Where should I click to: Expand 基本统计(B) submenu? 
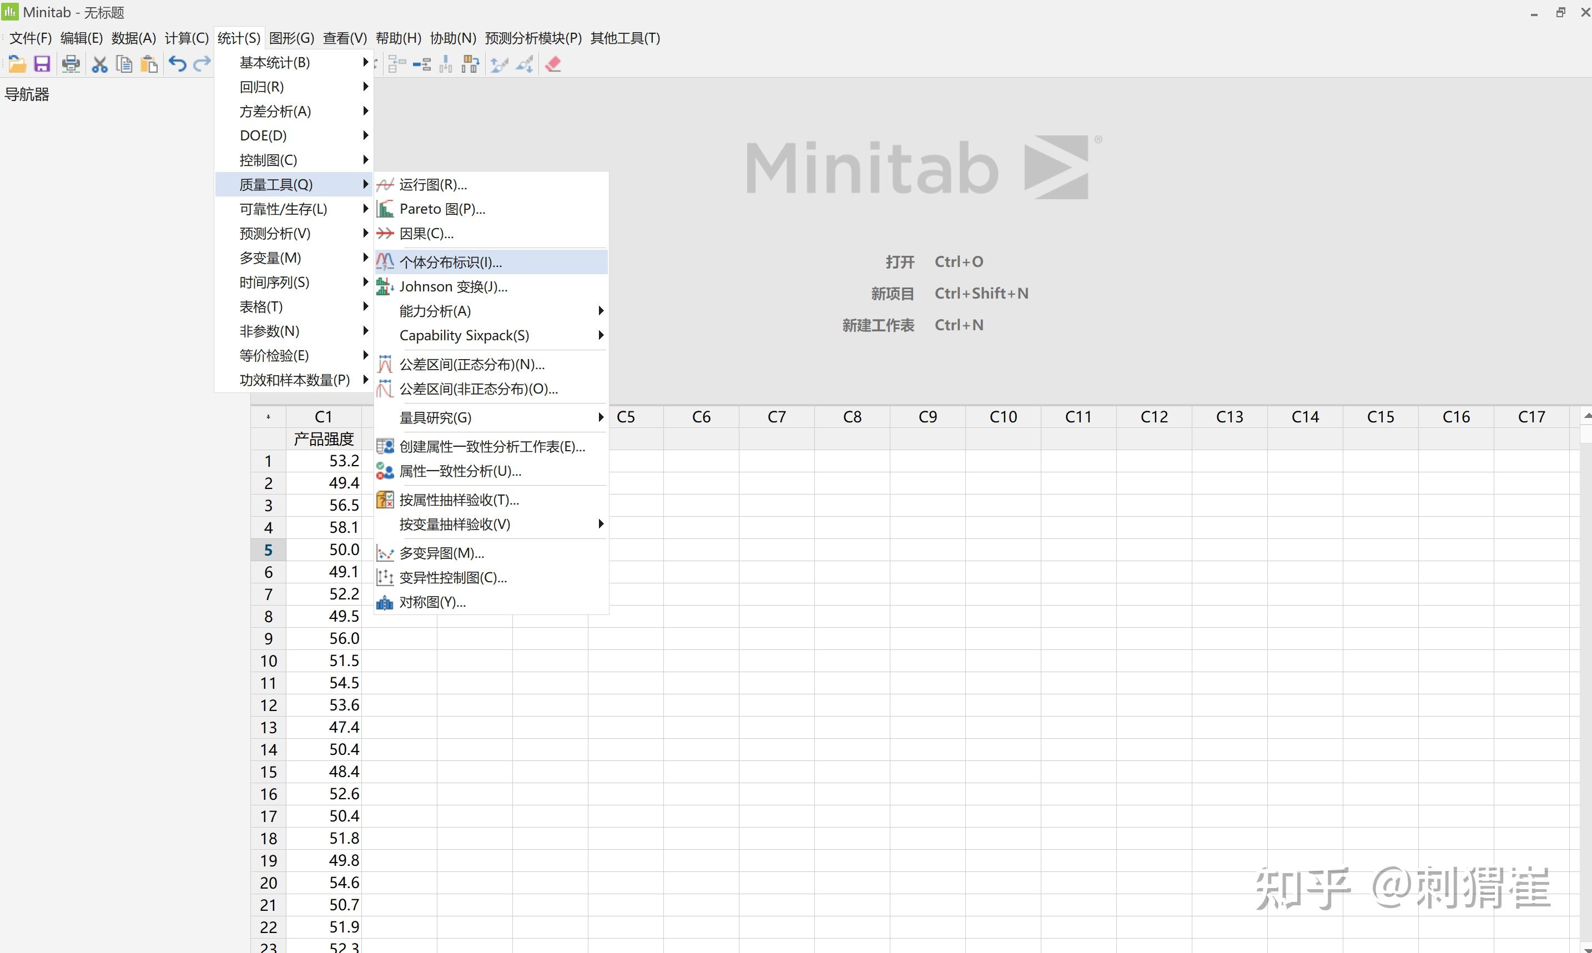click(294, 63)
